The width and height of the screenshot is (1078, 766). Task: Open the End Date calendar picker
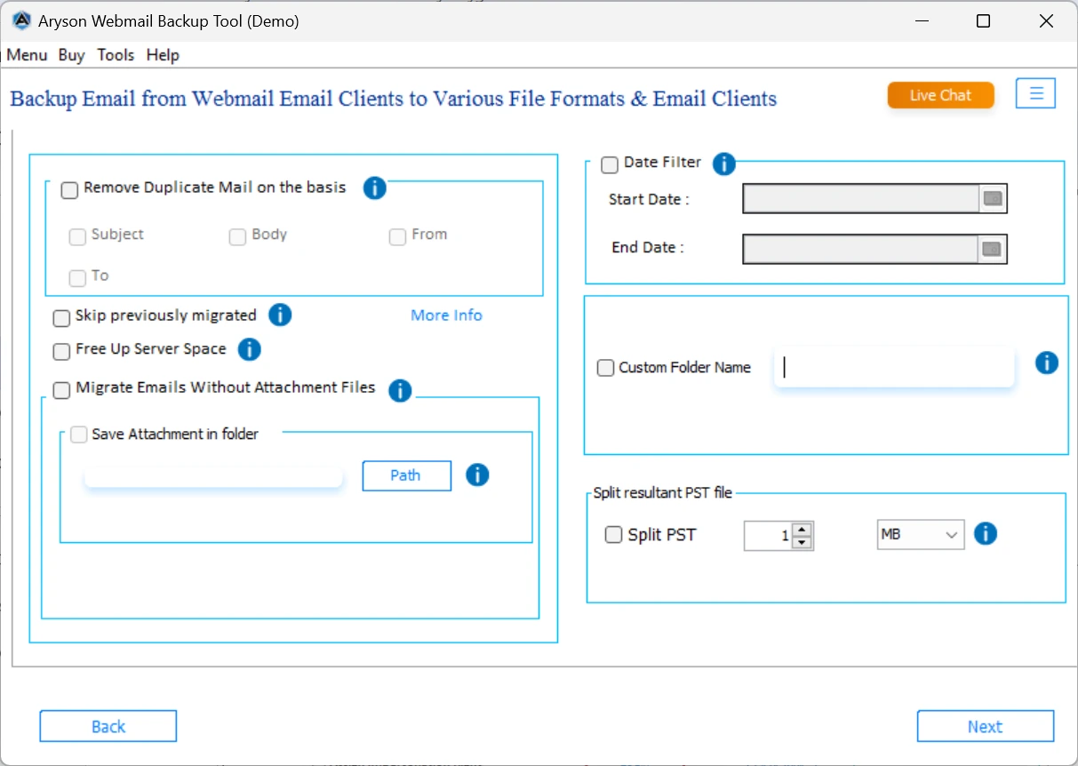[993, 249]
